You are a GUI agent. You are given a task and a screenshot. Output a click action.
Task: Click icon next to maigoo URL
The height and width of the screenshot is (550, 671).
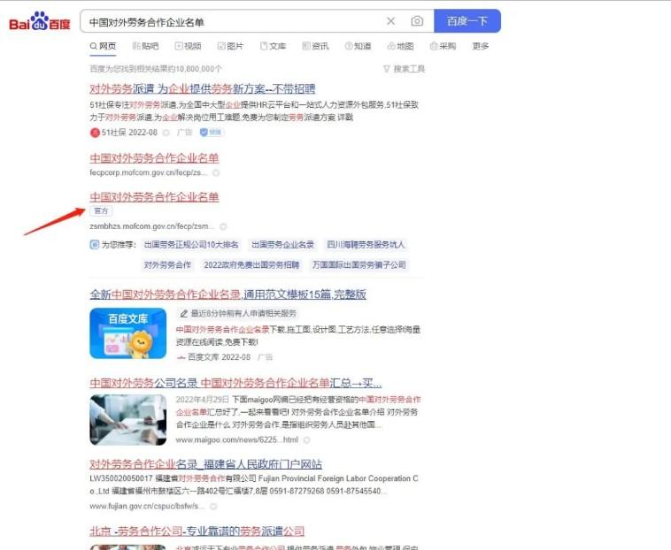tap(306, 439)
